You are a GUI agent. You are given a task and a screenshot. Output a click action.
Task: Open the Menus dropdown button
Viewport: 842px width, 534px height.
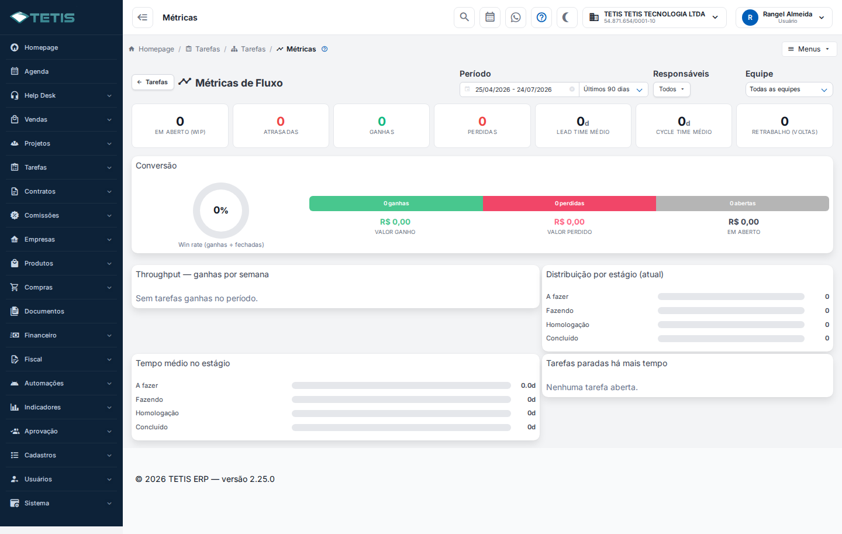tap(809, 49)
